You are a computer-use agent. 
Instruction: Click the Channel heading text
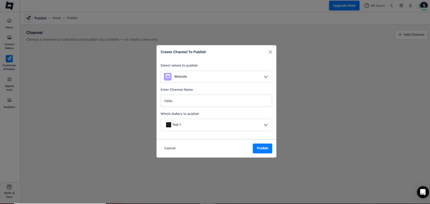(34, 33)
